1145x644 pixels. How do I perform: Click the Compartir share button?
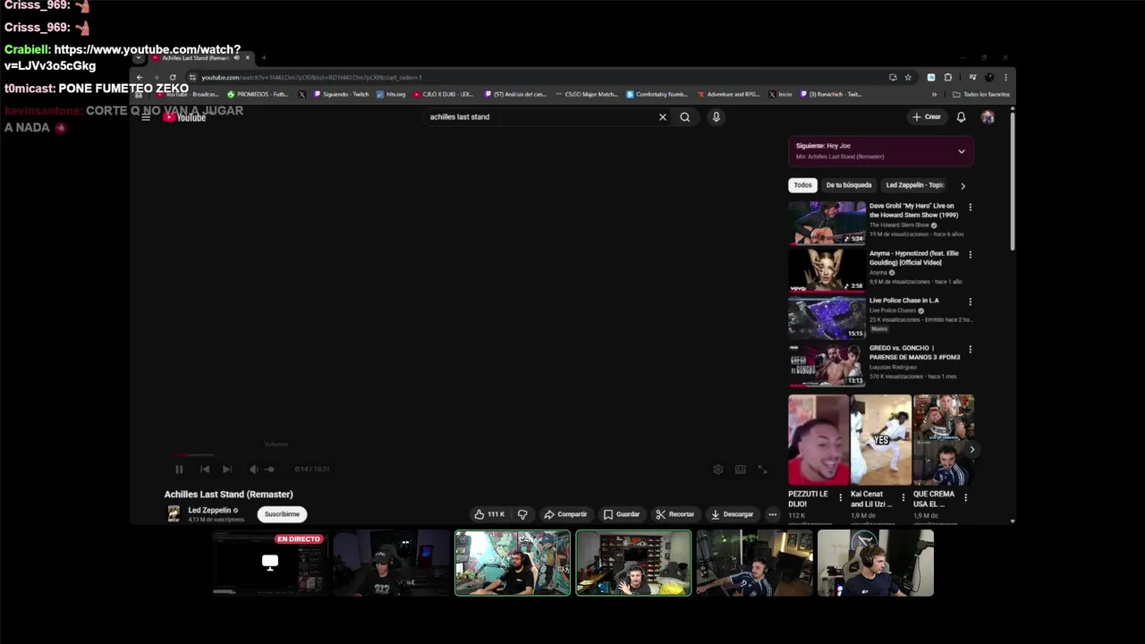point(565,514)
